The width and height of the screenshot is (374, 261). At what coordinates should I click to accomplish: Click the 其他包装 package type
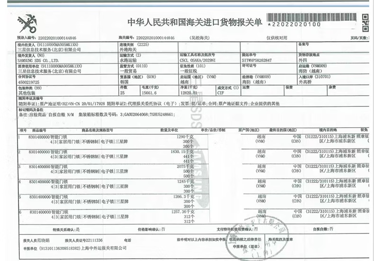[x=27, y=93]
